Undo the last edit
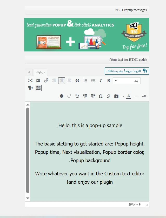The image size is (166, 218). click(77, 96)
